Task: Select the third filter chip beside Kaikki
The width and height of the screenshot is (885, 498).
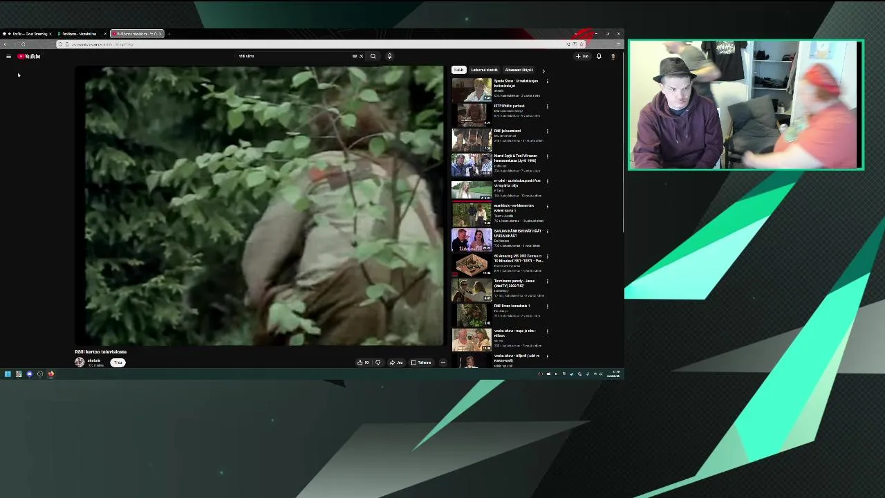Action: click(x=519, y=70)
